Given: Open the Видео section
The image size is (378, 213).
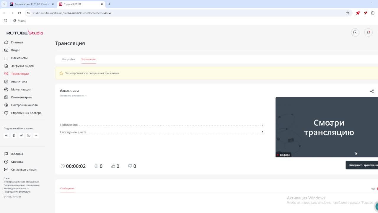Looking at the screenshot, I should pyautogui.click(x=15, y=50).
